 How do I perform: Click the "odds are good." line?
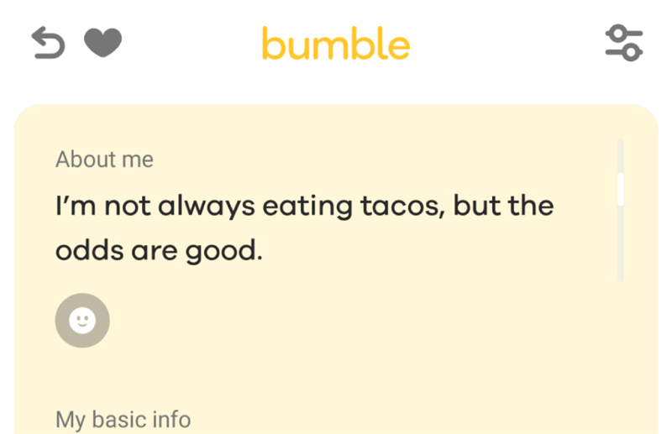tap(159, 251)
